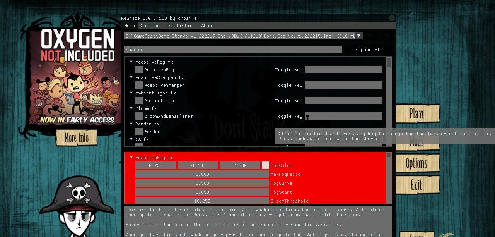Viewport: 495px width, 237px height.
Task: Switch to the Settings tab
Action: click(x=152, y=26)
